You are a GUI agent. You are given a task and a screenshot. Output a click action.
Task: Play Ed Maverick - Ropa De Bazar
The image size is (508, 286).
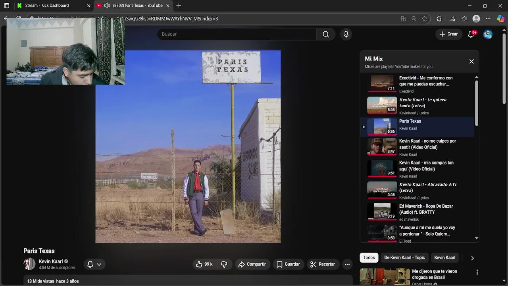(417, 213)
